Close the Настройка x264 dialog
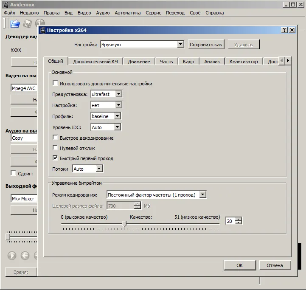The width and height of the screenshot is (306, 290). [292, 30]
